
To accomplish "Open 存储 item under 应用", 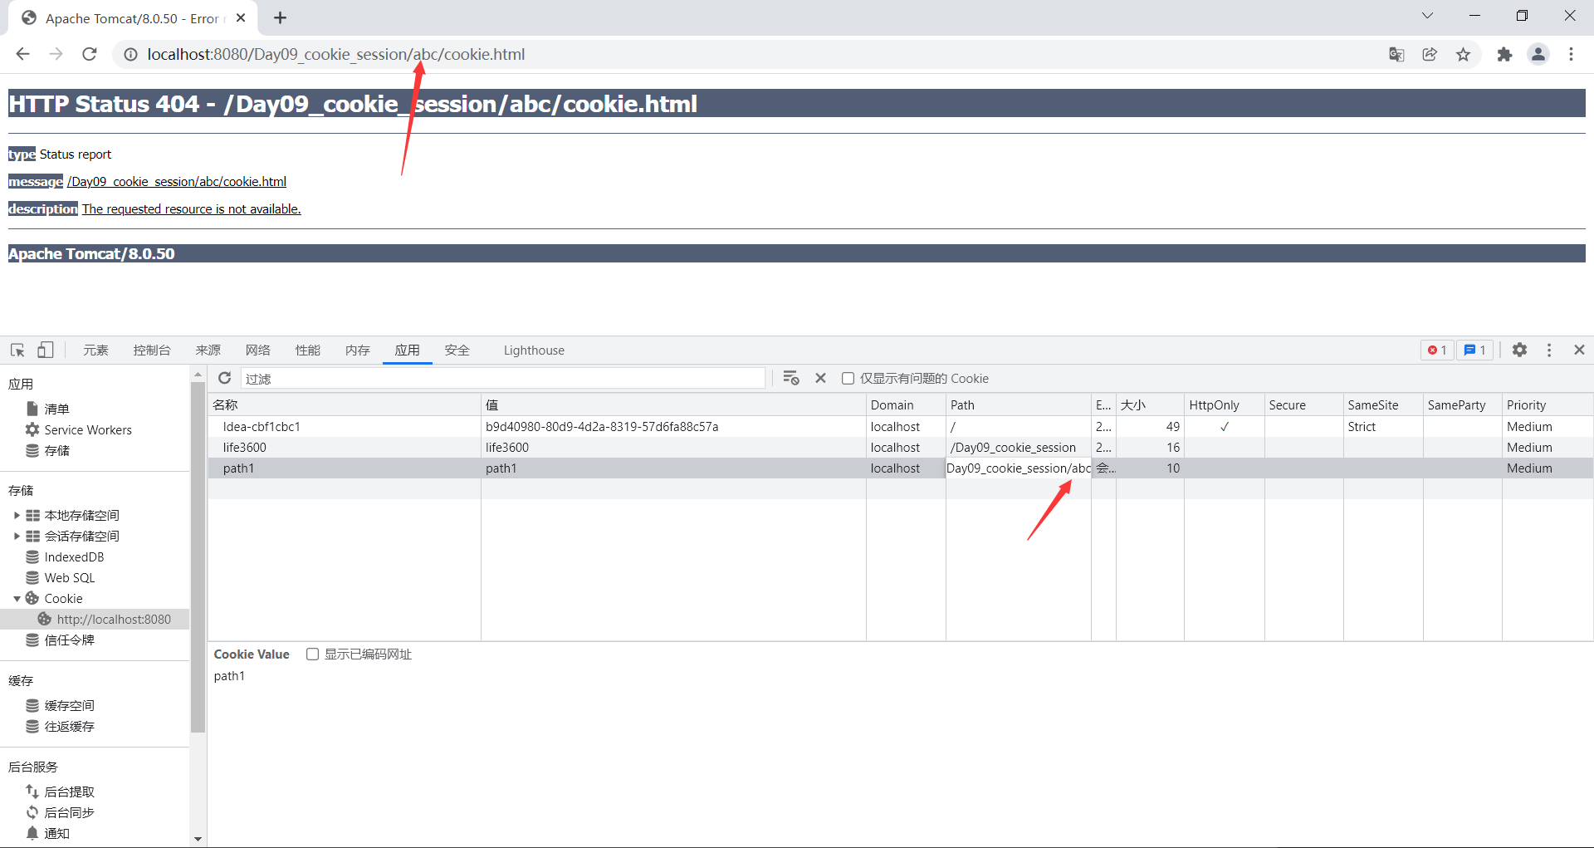I will pyautogui.click(x=56, y=450).
